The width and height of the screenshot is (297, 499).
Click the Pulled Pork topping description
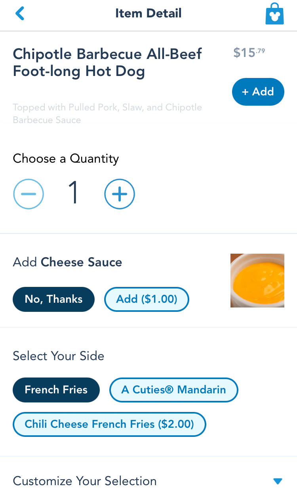107,114
